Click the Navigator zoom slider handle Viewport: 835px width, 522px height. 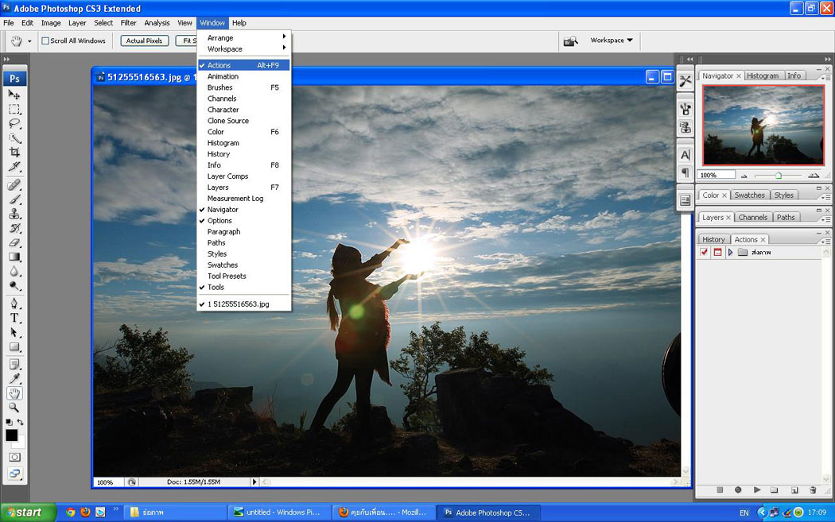pyautogui.click(x=778, y=175)
